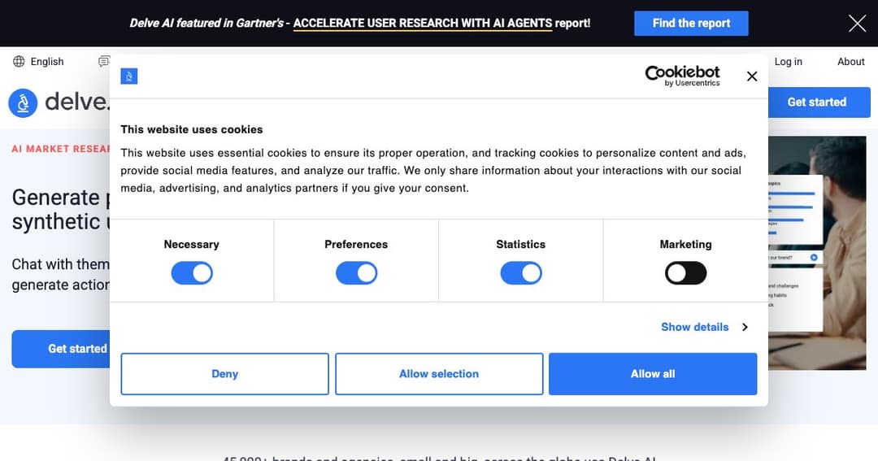
Task: Open the ACCELERATE USER RESEARCH WITH AI AGENTS link
Action: (x=423, y=24)
